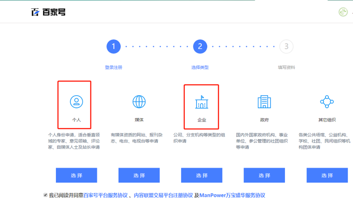353x209 pixels.
Task: Click the 其它组织 type label
Action: coord(327,120)
